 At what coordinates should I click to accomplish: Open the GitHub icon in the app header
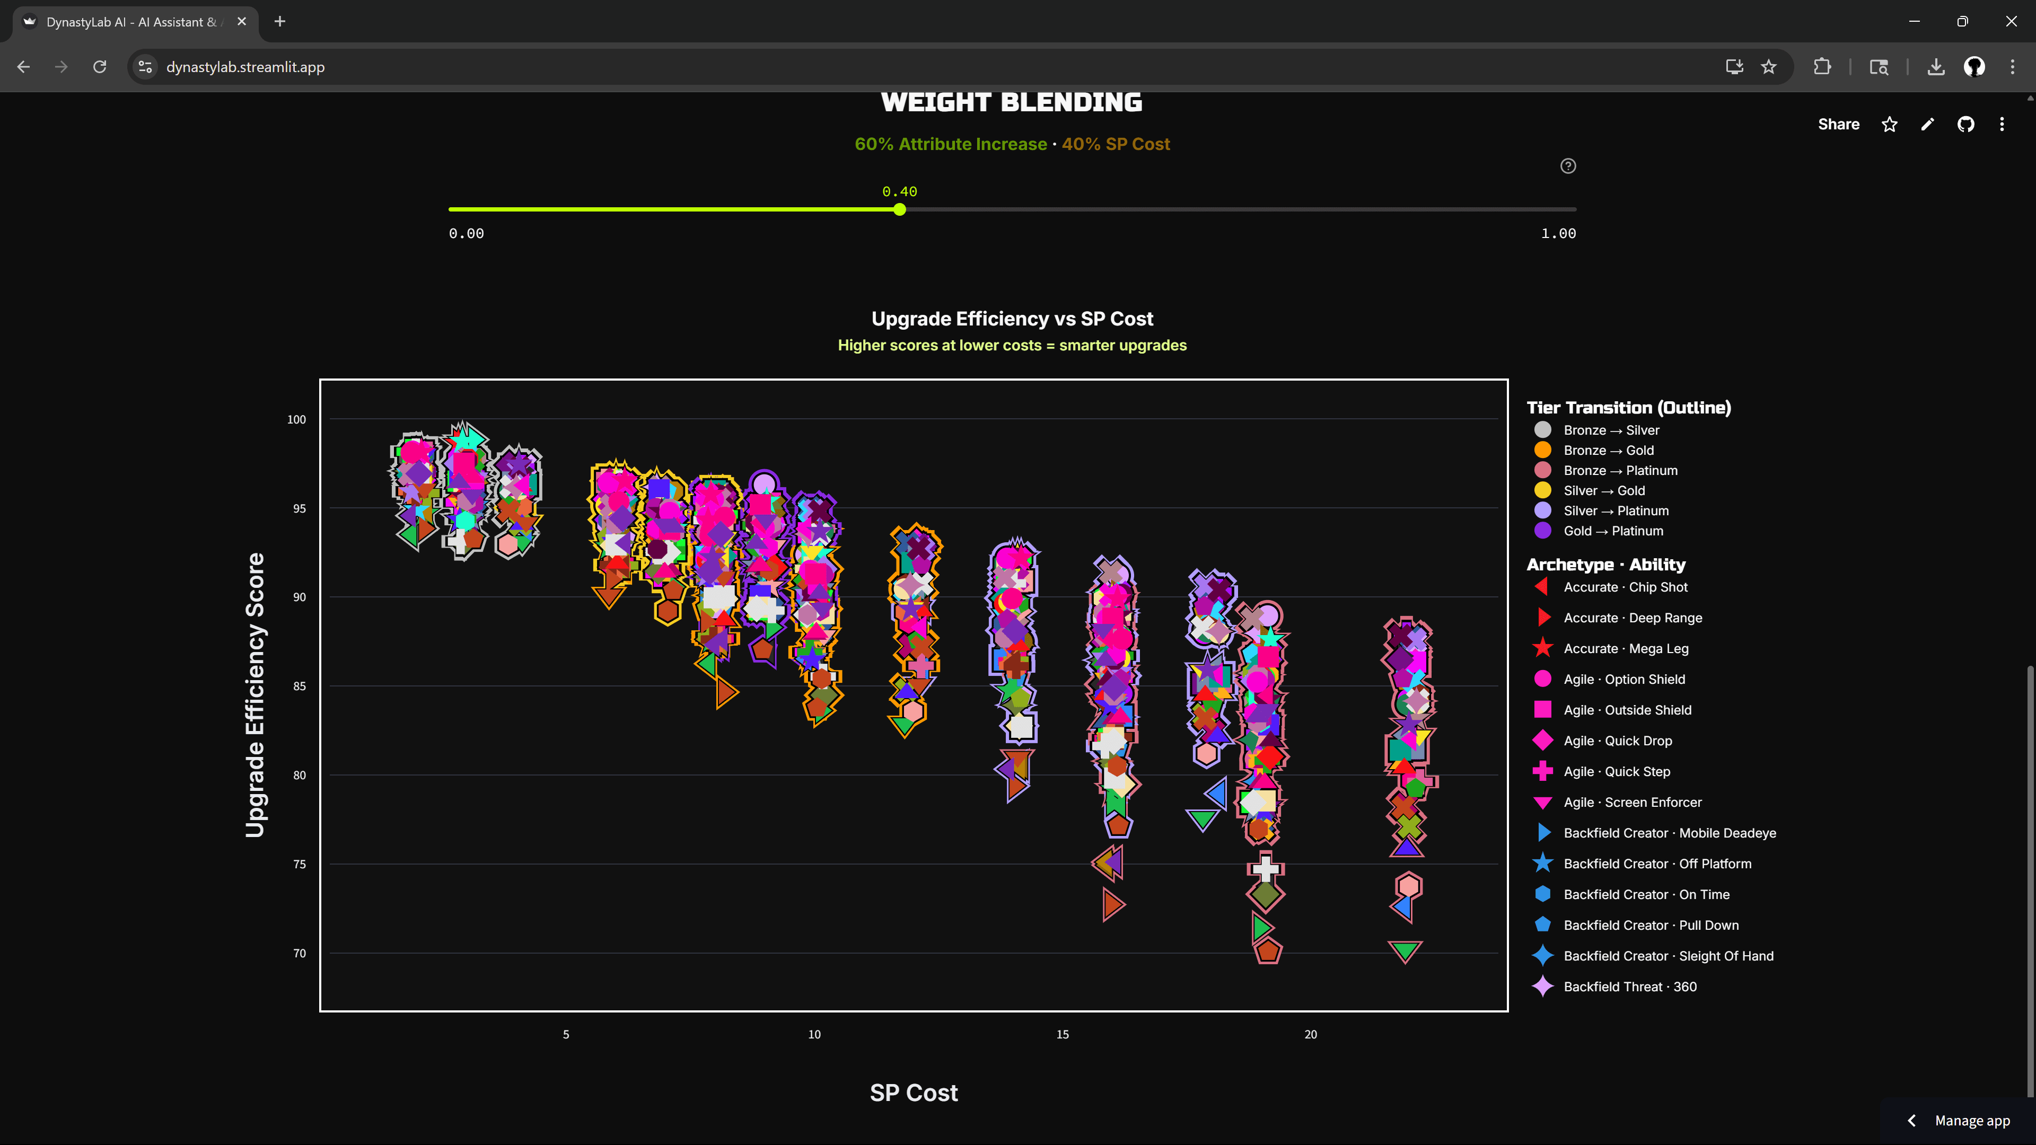tap(1965, 124)
